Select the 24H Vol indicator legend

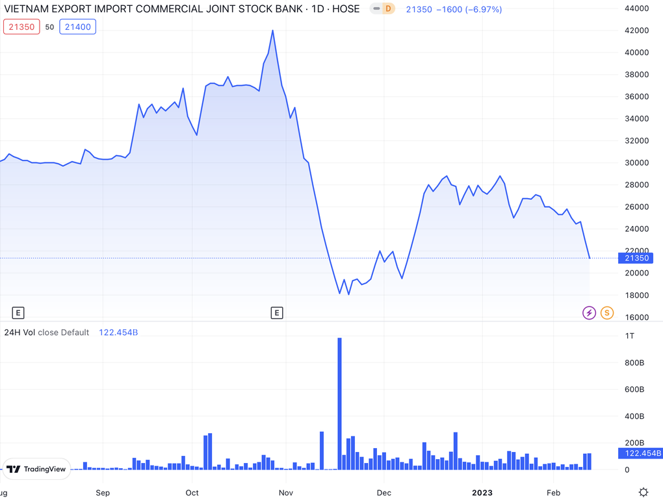[47, 332]
